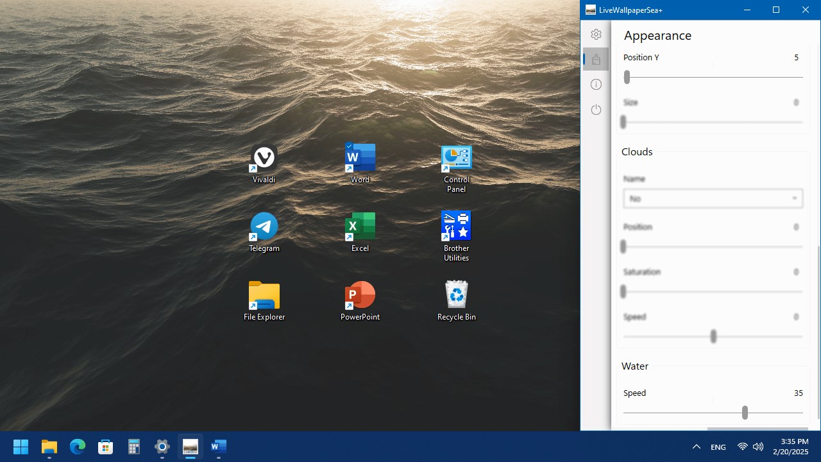821x462 pixels.
Task: Select the Control Panel desktop icon
Action: pyautogui.click(x=457, y=169)
